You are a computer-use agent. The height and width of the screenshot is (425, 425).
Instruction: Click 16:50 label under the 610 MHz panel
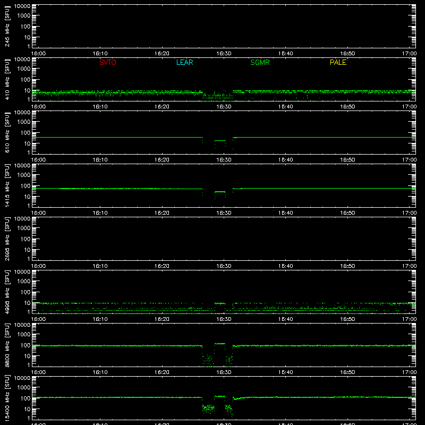click(x=347, y=160)
